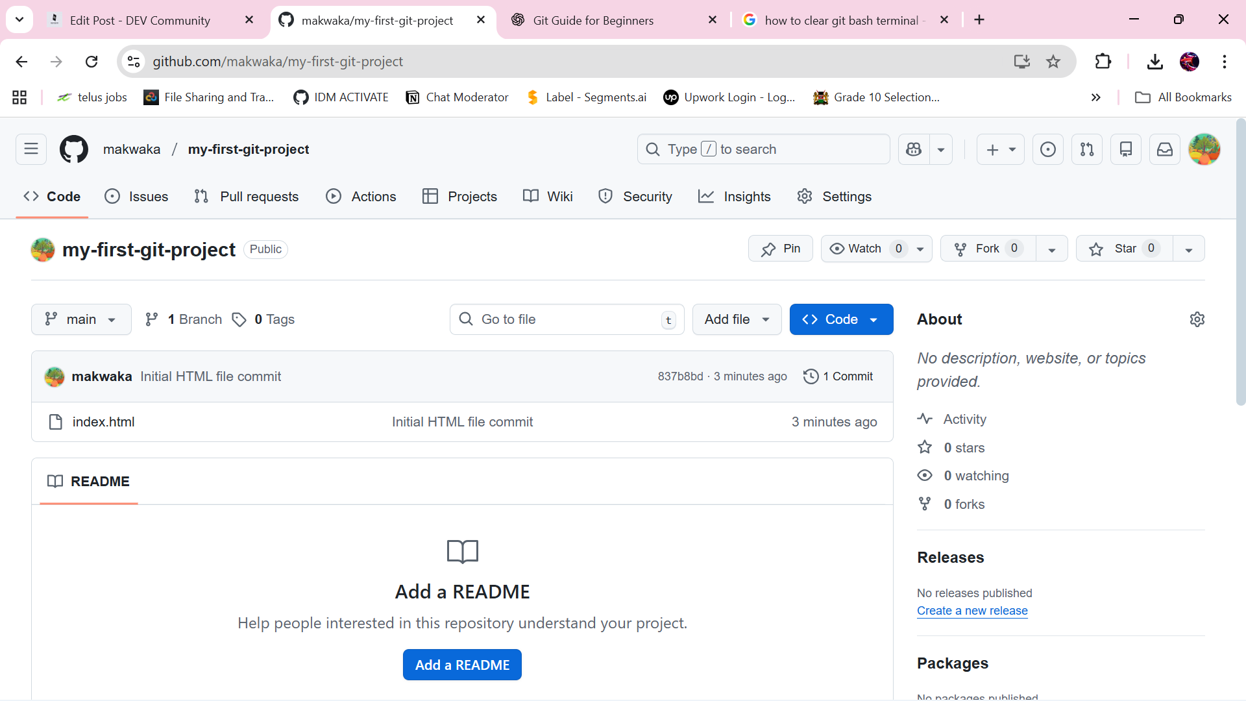Open the repositories icon in the header

coord(1126,149)
